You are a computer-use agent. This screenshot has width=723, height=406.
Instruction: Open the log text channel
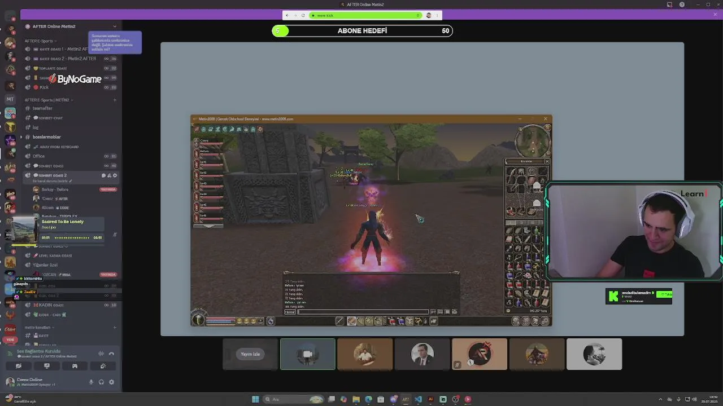click(x=71, y=127)
